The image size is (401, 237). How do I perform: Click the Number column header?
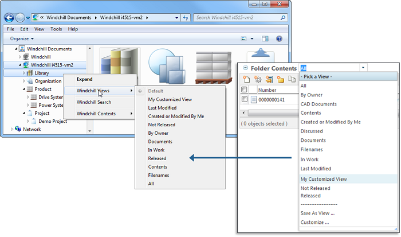tap(268, 90)
